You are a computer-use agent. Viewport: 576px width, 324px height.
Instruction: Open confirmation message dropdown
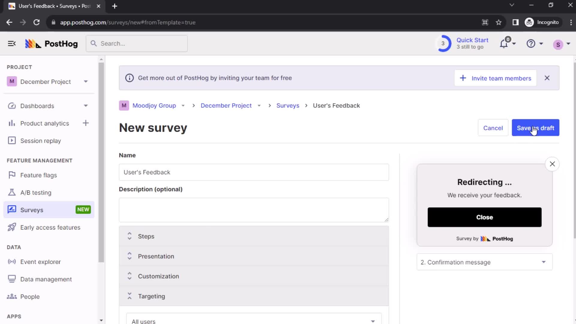pos(484,262)
